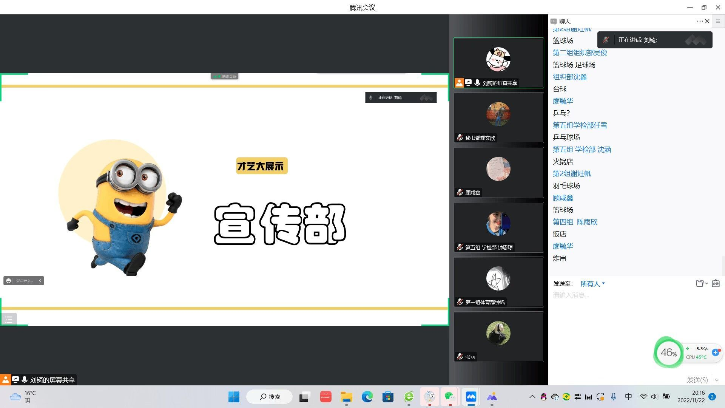Viewport: 725px width, 408px height.
Task: Select 第一组体育部钟瑶 participant tile
Action: tap(498, 282)
